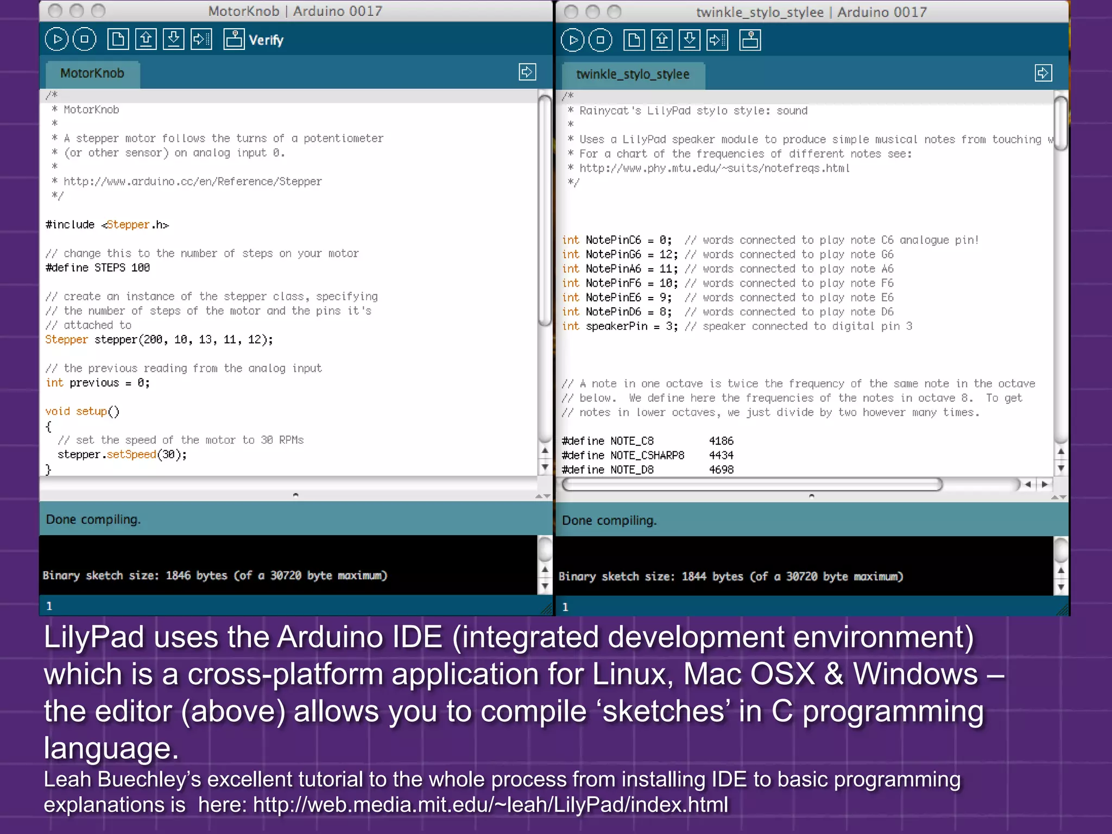
Task: Open tab menu arrow in MotorKnob window
Action: click(527, 72)
